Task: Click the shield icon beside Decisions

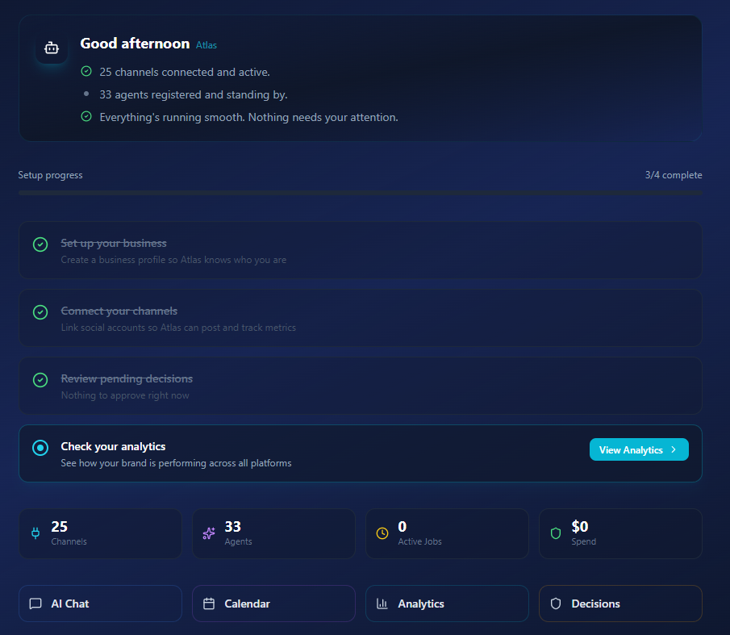Action: click(554, 603)
